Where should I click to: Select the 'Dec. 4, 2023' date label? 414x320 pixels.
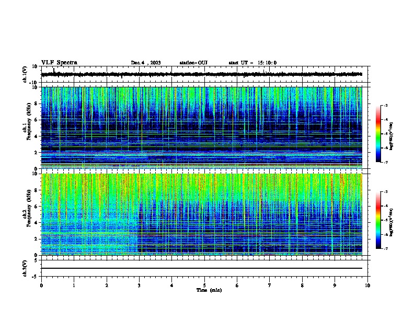coord(146,63)
